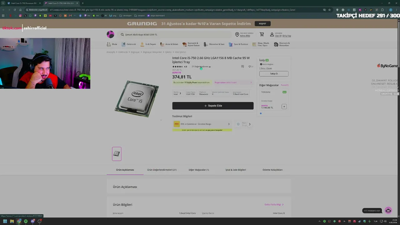
Task: Click the volume speaker tray icon
Action: [385, 221]
